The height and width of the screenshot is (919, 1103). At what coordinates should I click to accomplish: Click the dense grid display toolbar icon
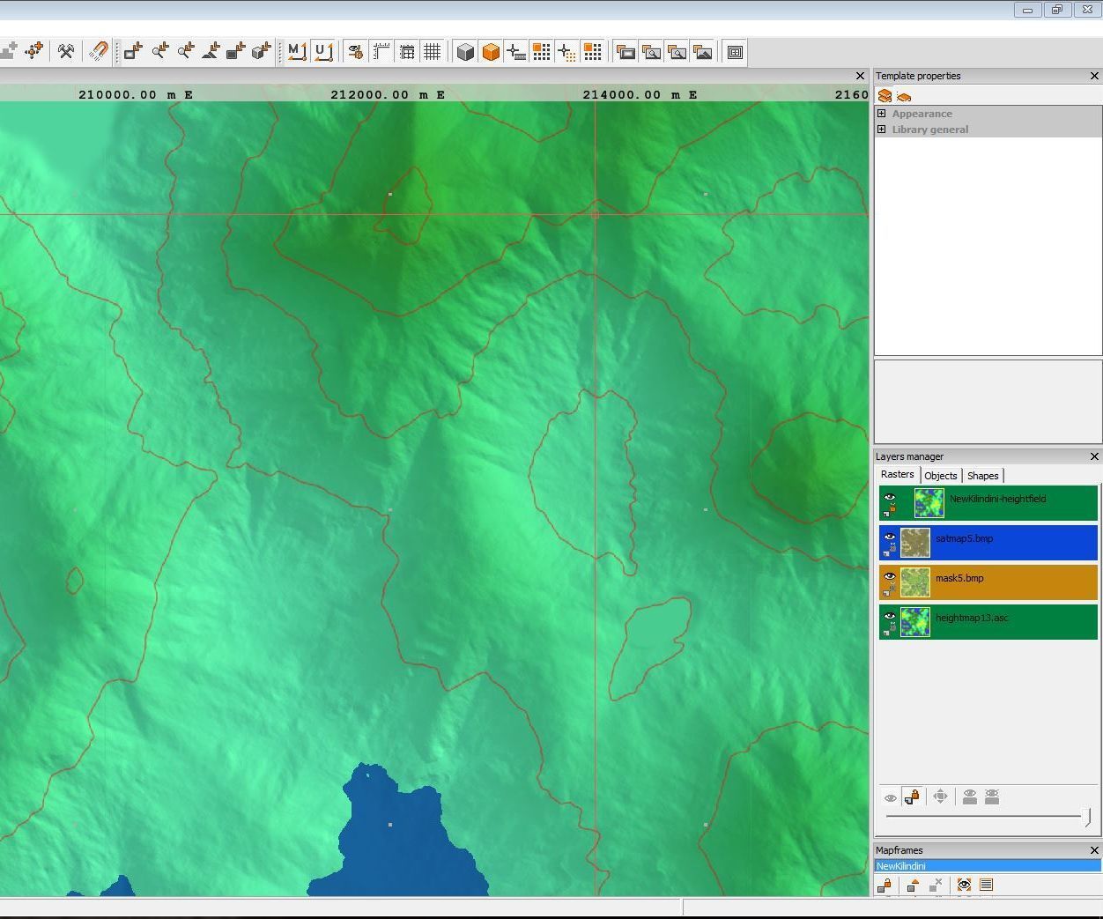pos(432,51)
